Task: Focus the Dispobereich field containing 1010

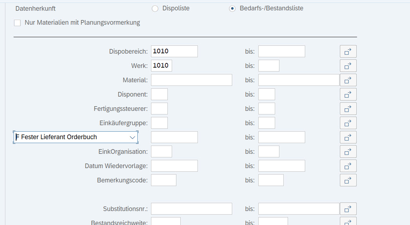Action: pos(174,52)
